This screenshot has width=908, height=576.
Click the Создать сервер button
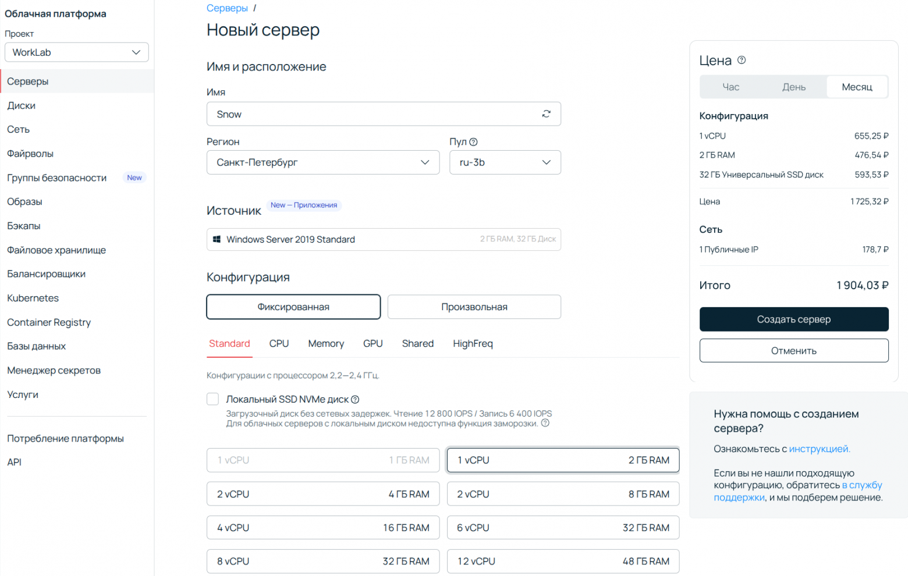(793, 319)
